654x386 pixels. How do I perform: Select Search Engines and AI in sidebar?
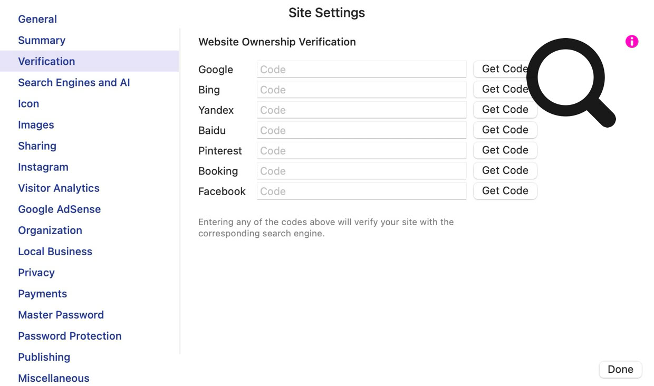[x=74, y=82]
